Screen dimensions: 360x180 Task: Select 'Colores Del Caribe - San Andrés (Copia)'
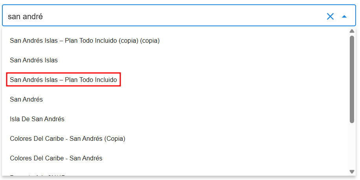[x=68, y=138]
